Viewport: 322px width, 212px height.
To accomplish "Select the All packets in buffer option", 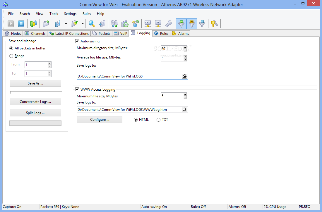I will point(11,48).
